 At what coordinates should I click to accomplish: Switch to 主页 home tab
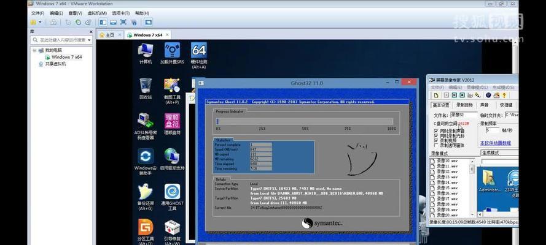(x=110, y=35)
